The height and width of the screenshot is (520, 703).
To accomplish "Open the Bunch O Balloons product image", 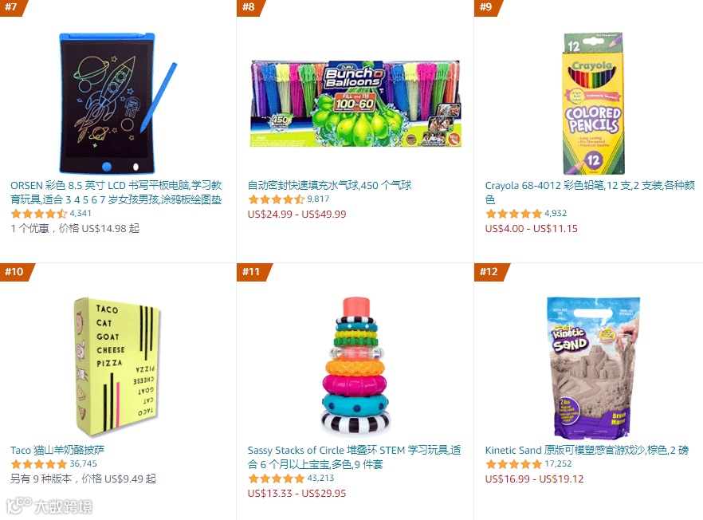I will (355, 104).
